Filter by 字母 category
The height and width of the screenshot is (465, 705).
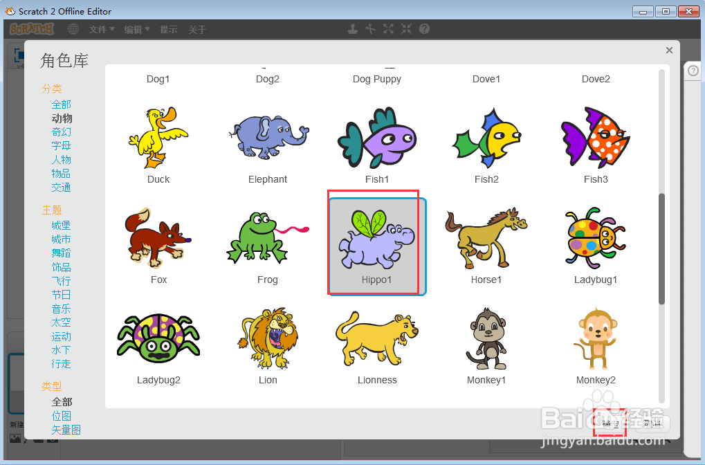61,146
